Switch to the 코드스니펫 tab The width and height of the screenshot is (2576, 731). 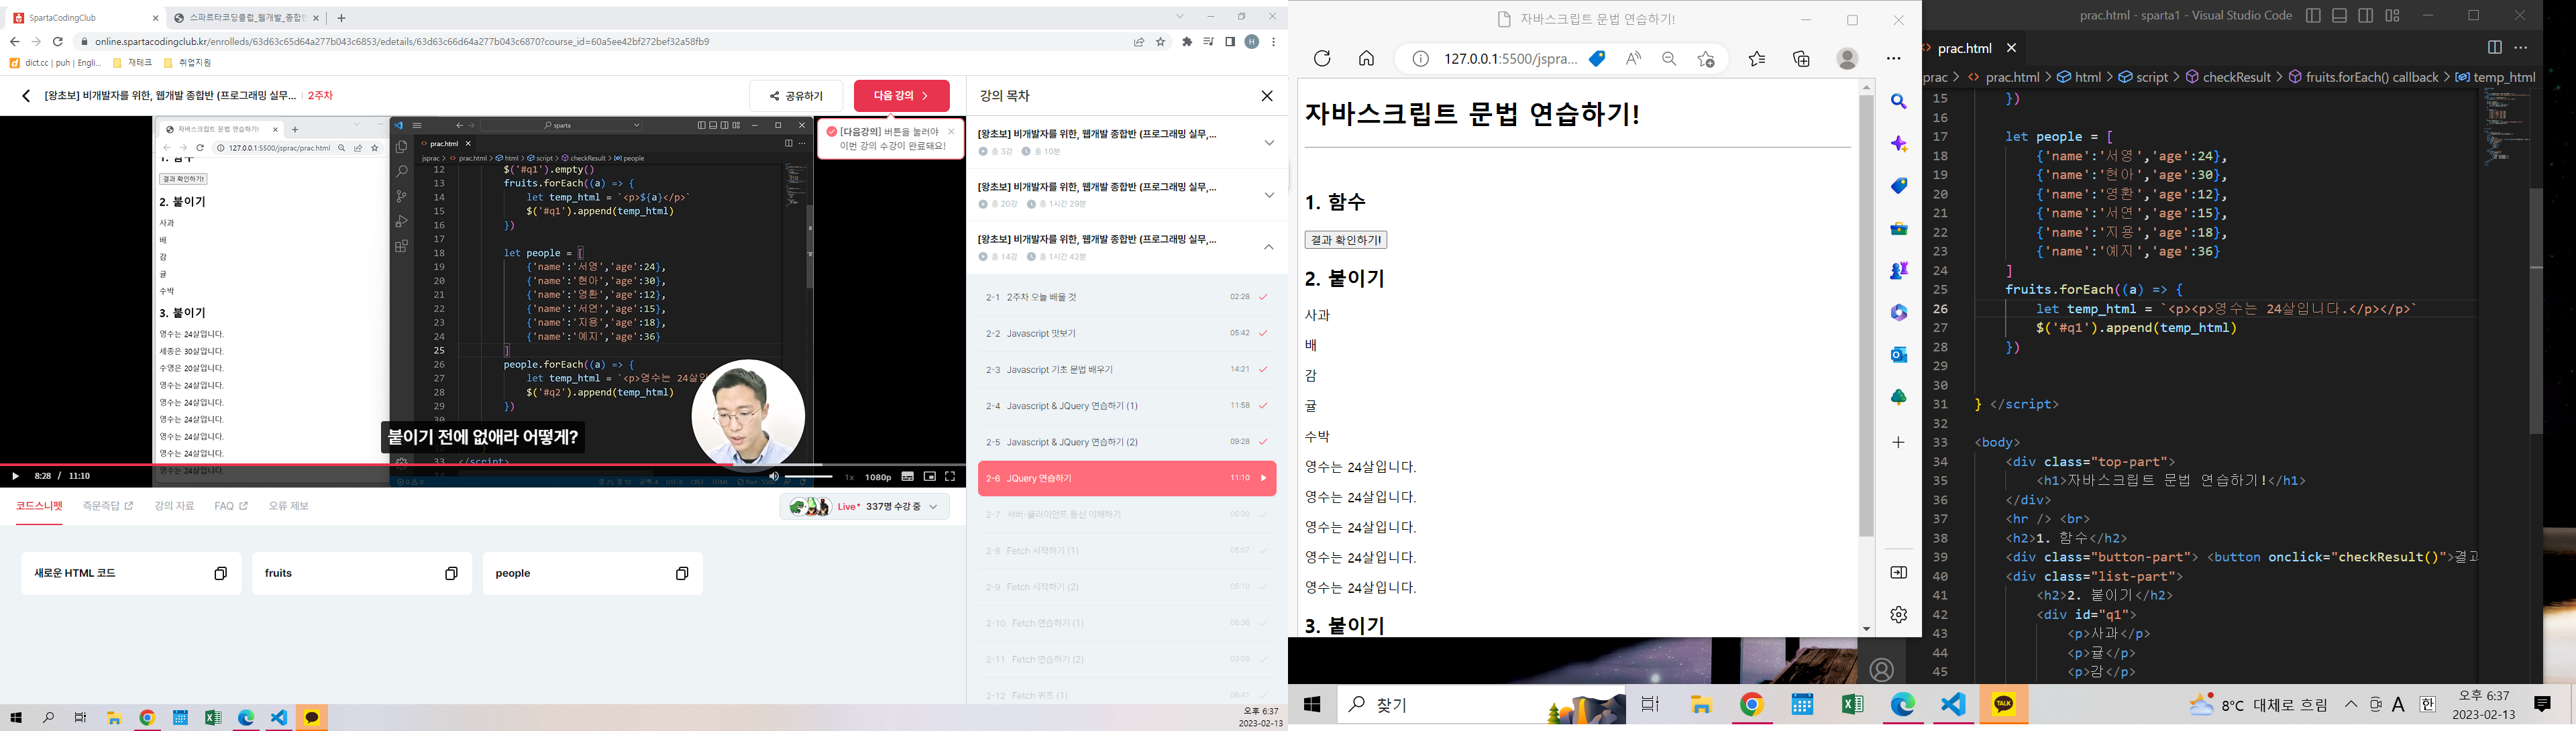coord(39,506)
